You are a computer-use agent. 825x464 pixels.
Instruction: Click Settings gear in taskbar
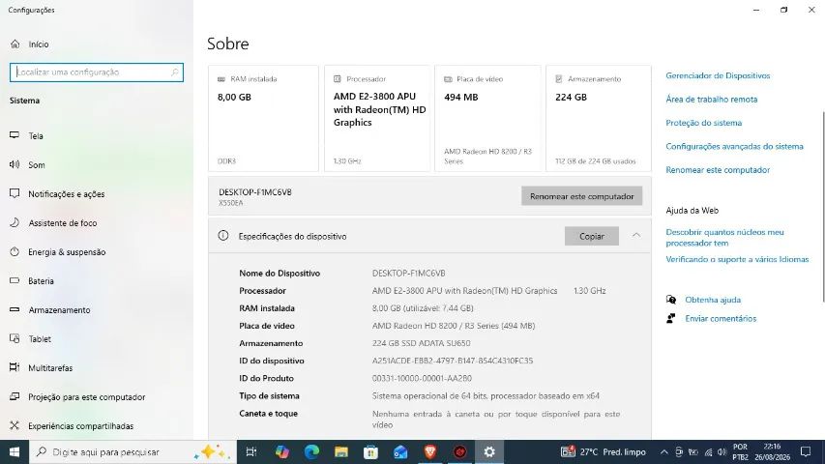489,451
